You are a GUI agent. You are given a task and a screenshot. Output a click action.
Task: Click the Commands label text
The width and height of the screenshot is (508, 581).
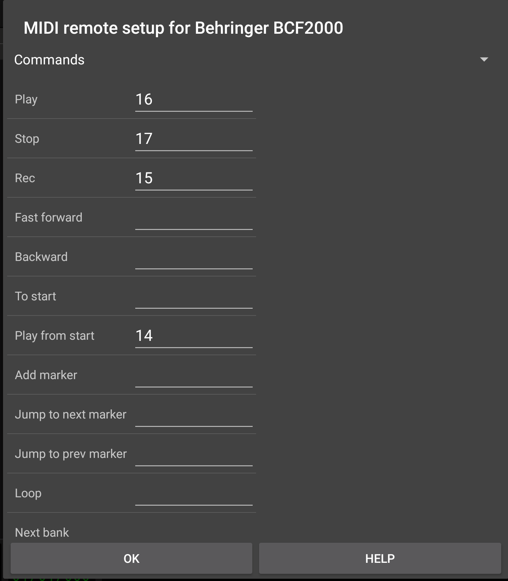tap(49, 59)
